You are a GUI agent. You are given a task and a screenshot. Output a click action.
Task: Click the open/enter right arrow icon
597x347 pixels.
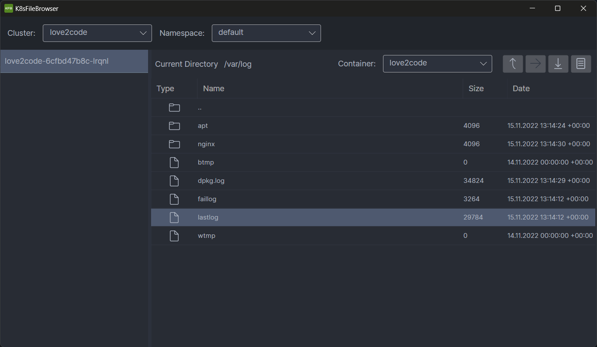535,64
